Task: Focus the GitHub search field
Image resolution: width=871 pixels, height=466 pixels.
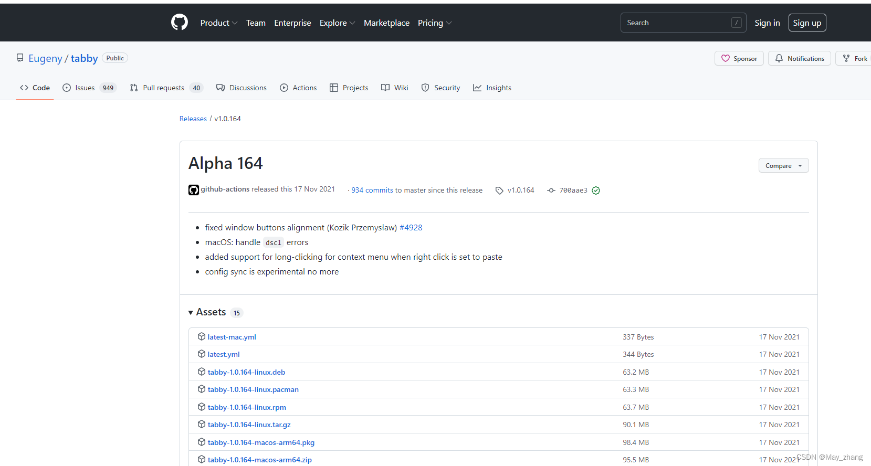Action: click(x=683, y=23)
